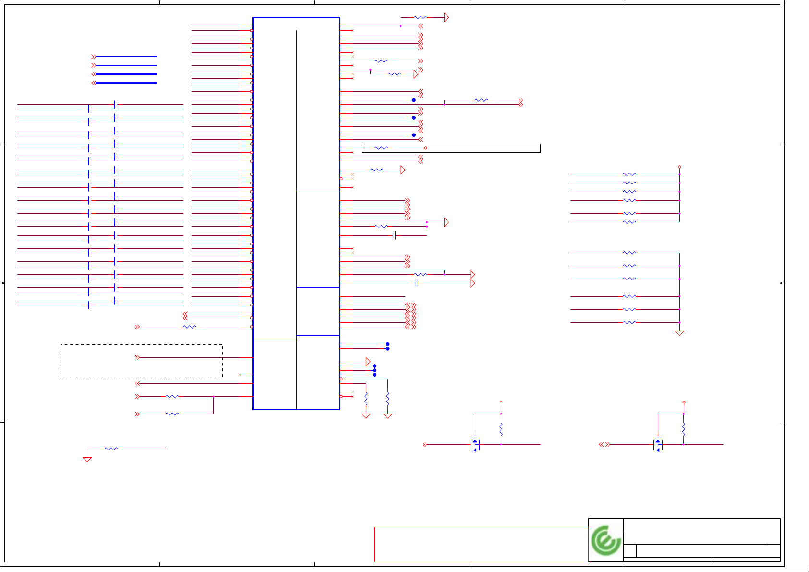Screen dimensions: 809x572
Task: Select the pull-up resistor above the right MOSFET circuit
Action: (684, 429)
